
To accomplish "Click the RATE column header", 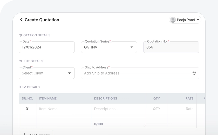I will [x=189, y=98].
